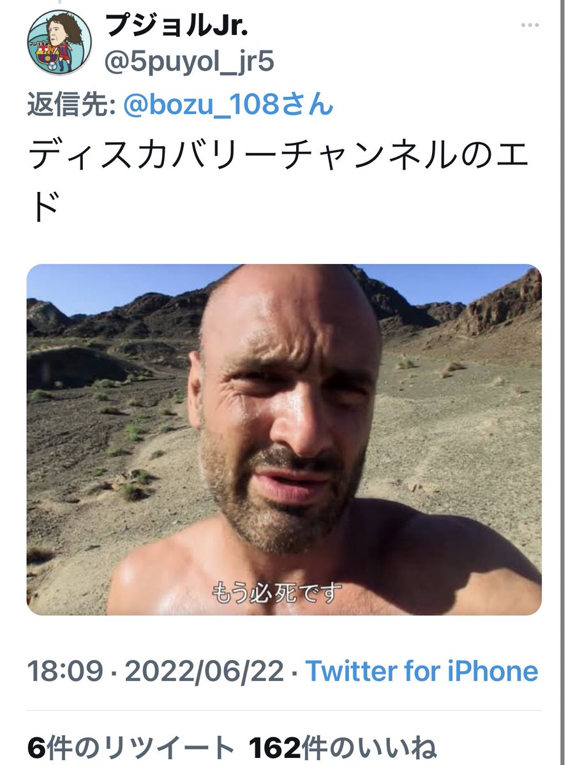
Task: Open the プジョルJr. profile avatar
Action: [59, 43]
